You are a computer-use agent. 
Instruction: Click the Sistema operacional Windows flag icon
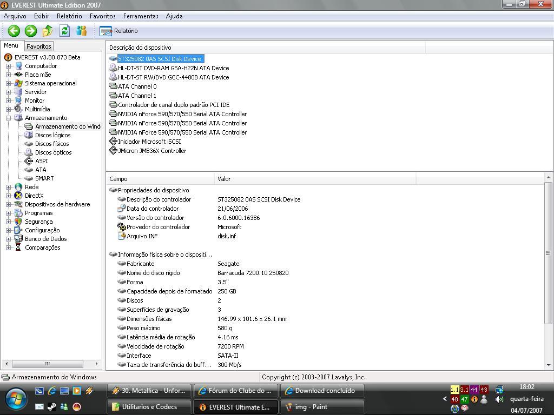tap(18, 83)
